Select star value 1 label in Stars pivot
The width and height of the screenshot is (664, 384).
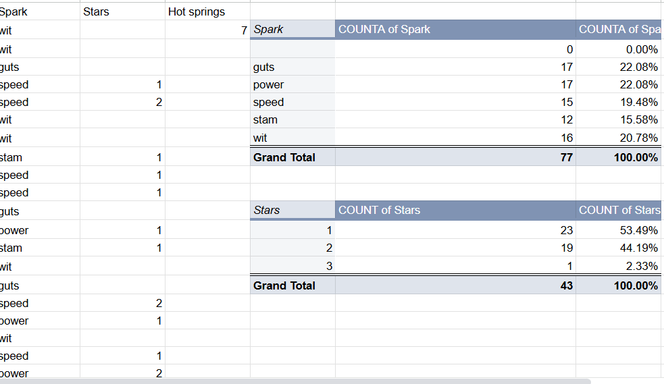point(292,229)
